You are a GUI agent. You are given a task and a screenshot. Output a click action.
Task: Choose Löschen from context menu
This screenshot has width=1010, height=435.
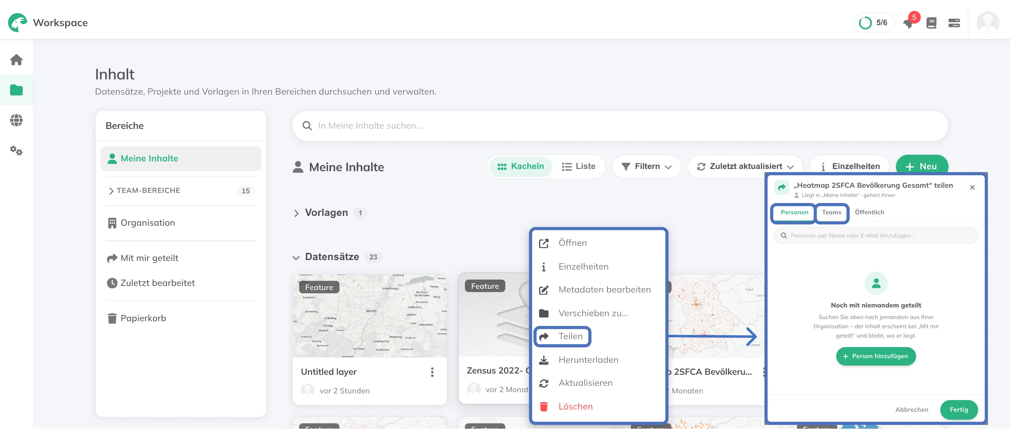(598, 406)
